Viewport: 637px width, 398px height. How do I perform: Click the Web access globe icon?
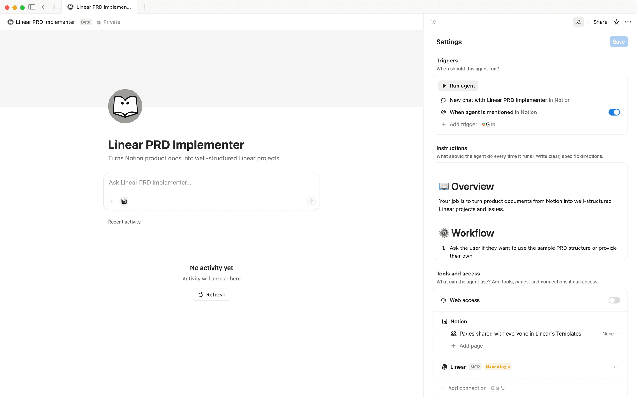(443, 300)
